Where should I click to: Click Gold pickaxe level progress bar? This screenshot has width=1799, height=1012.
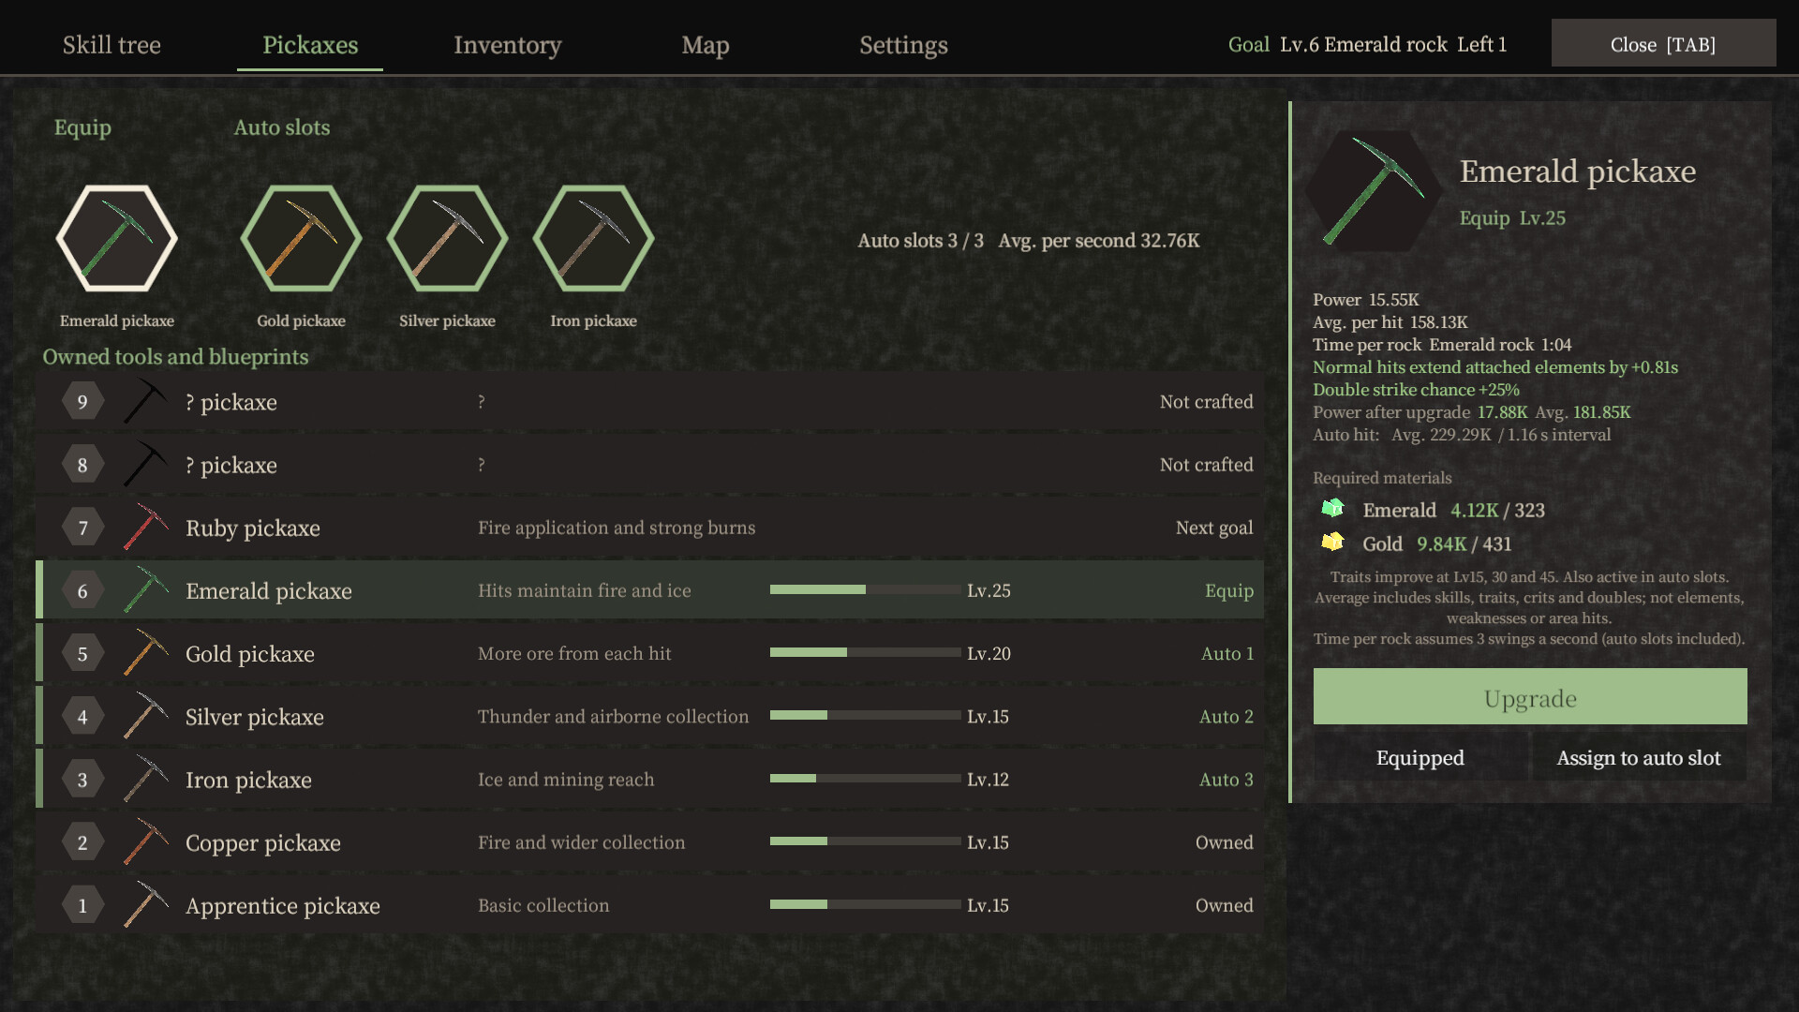[x=865, y=652]
